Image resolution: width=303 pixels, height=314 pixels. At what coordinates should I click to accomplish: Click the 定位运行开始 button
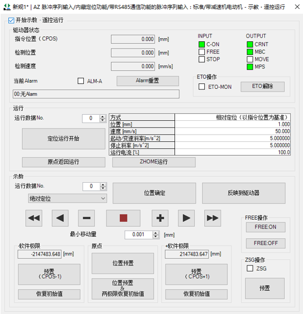click(63, 139)
